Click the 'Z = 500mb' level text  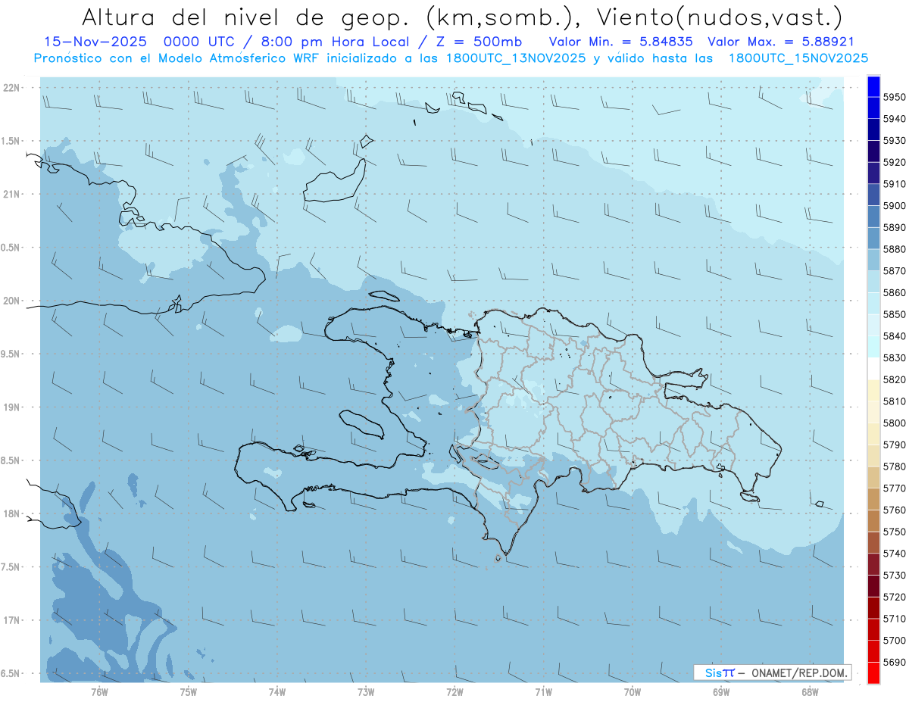click(476, 42)
